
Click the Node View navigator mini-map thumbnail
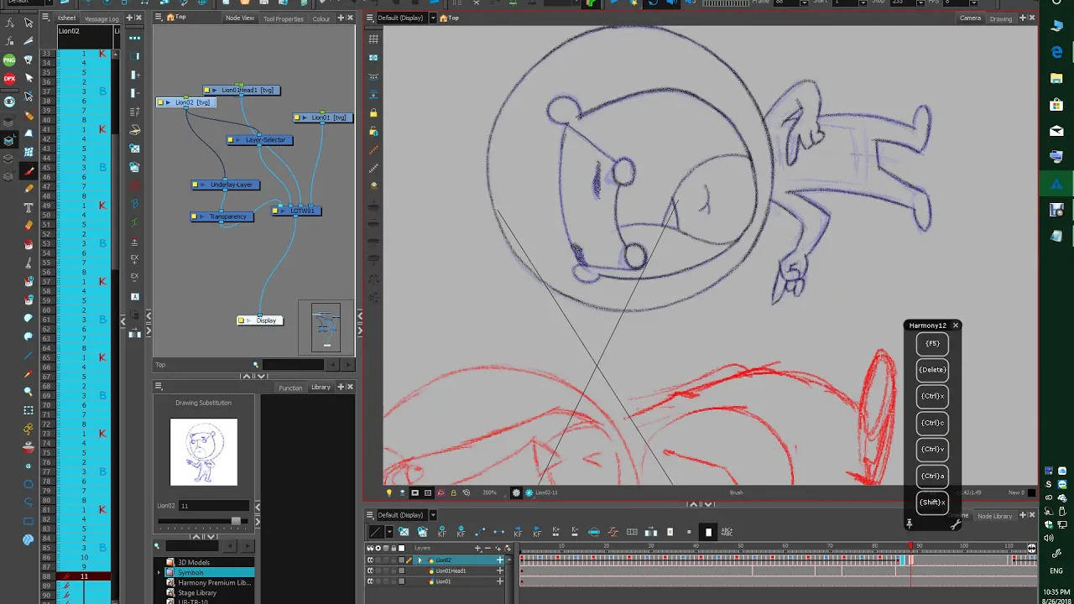click(x=326, y=327)
